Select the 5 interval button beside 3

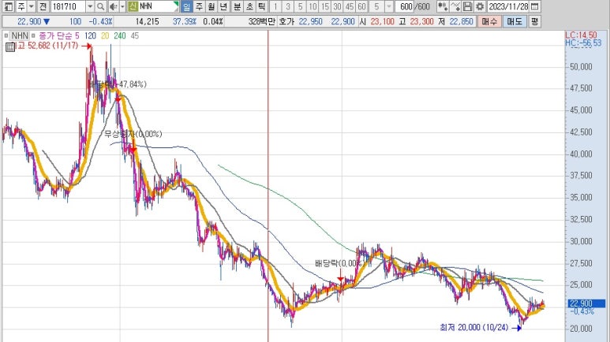point(301,6)
